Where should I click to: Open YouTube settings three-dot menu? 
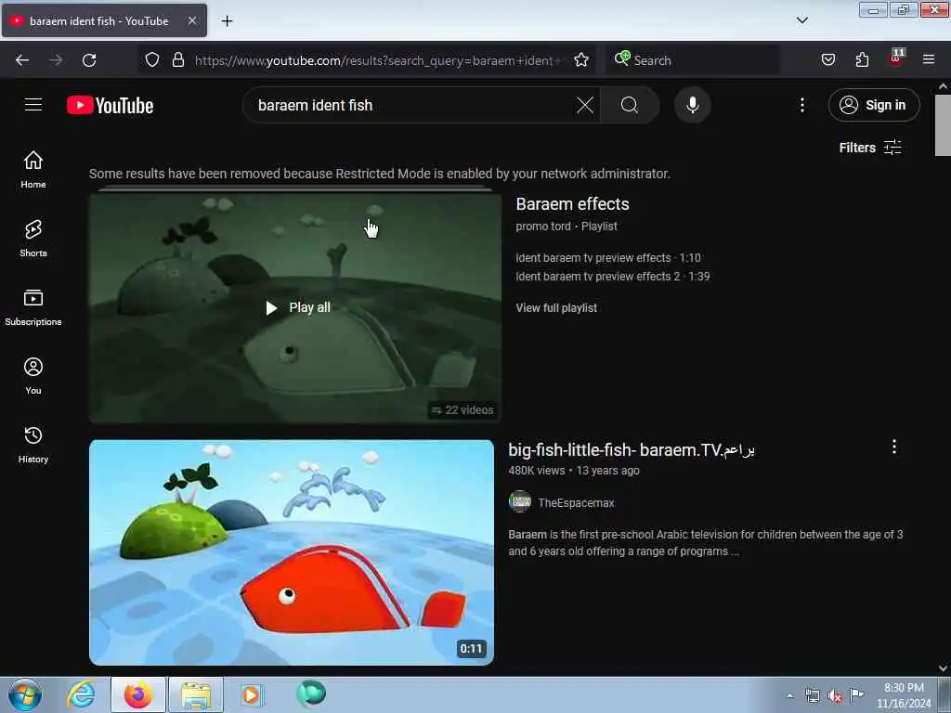(801, 106)
